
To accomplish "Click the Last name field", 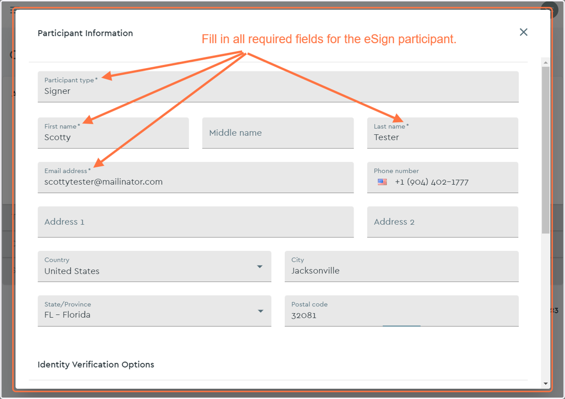I will (443, 133).
